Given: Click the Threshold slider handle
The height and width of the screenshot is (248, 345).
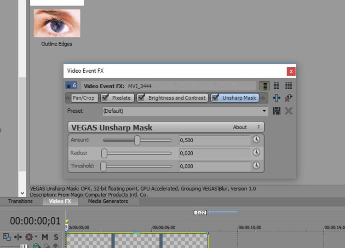Looking at the screenshot, I should pos(103,166).
